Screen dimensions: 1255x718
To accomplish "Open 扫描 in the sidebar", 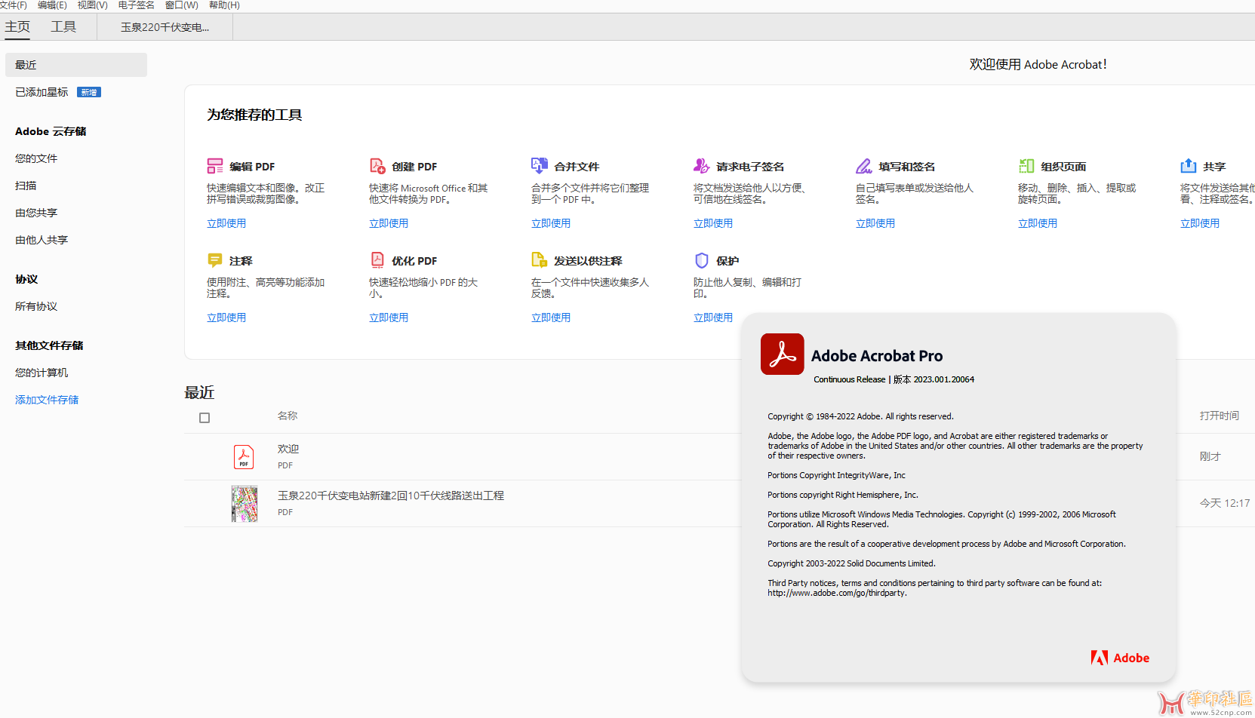I will tap(26, 186).
